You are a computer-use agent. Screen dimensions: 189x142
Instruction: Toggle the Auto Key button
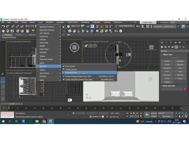[154, 113]
